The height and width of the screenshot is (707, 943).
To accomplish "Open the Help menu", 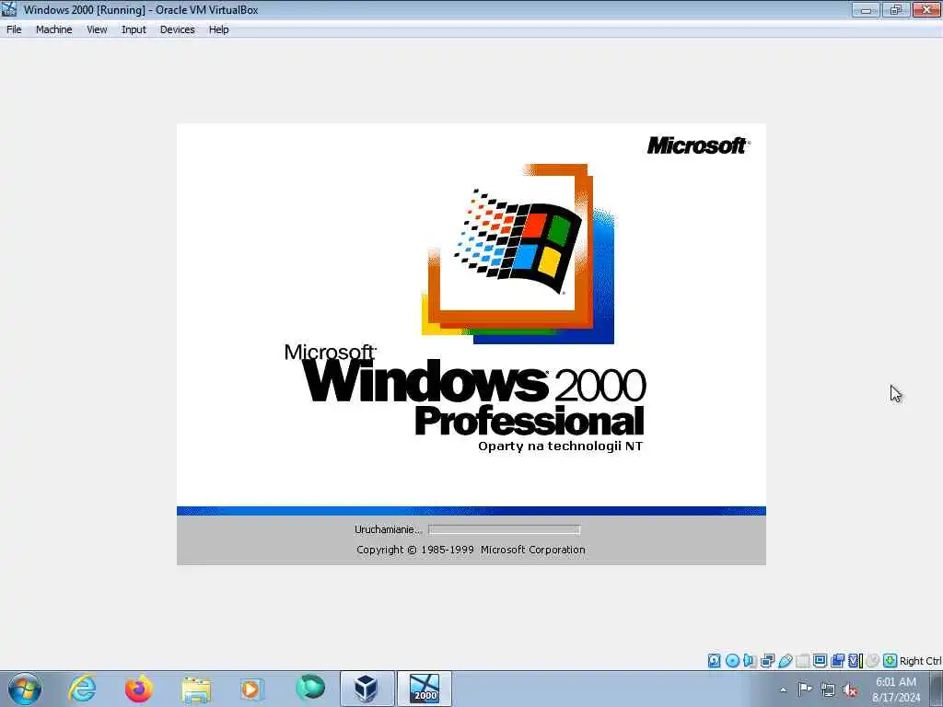I will [219, 29].
